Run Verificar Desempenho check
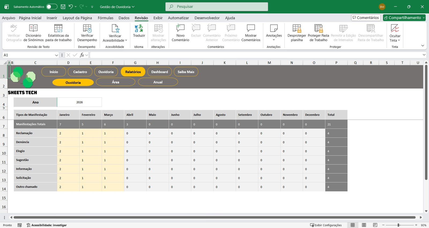 (x=87, y=28)
